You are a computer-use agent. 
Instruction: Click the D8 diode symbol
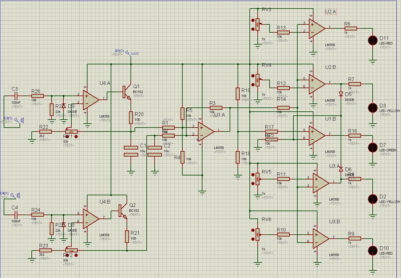pos(63,225)
